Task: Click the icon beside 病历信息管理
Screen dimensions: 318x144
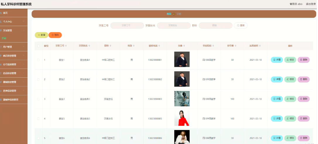Action: [x=1, y=56]
